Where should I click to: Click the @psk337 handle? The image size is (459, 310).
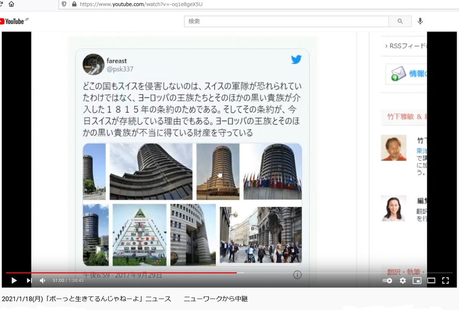tap(120, 69)
